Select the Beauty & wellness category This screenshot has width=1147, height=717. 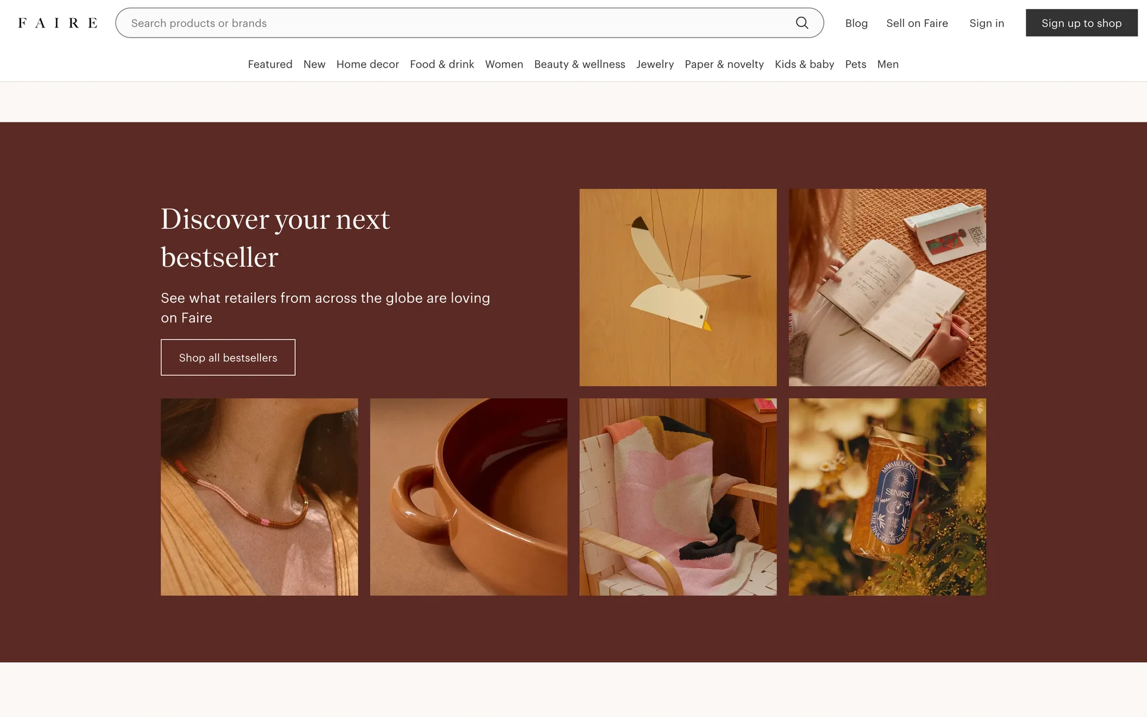point(579,64)
